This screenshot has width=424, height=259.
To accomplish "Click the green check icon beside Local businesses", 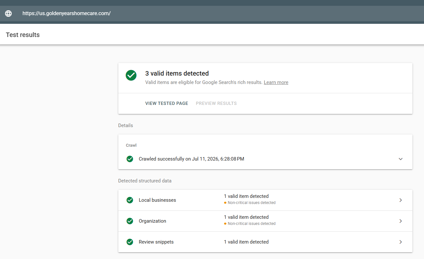I will 130,200.
